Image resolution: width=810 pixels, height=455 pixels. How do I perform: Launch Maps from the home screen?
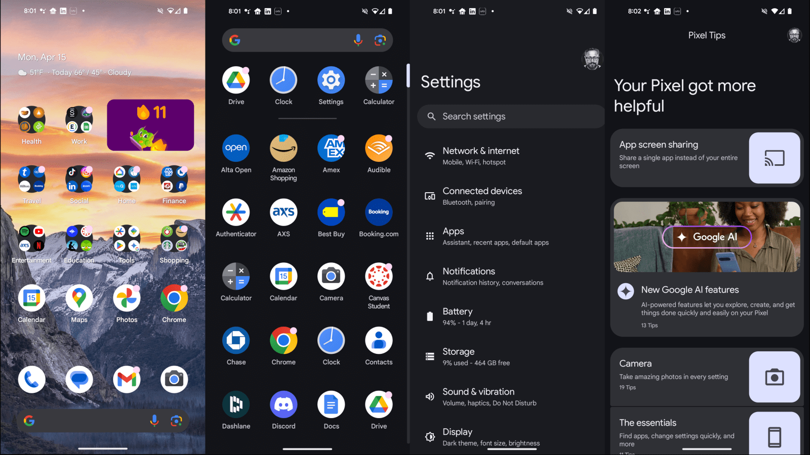79,298
